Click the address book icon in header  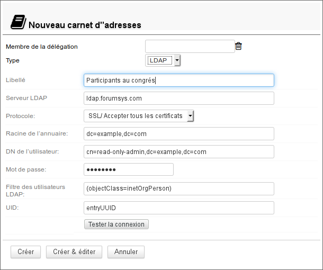click(17, 22)
